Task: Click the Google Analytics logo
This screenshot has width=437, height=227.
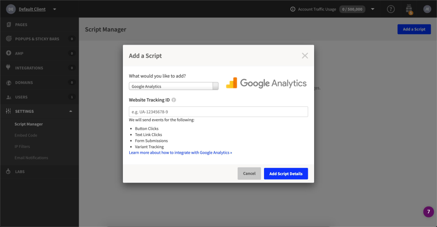Action: coord(266,83)
